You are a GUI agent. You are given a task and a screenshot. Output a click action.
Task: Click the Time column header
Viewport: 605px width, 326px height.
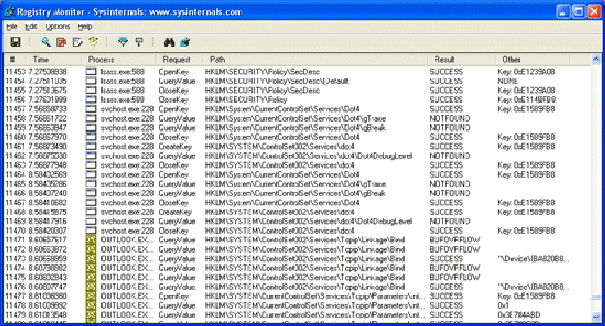pyautogui.click(x=53, y=60)
